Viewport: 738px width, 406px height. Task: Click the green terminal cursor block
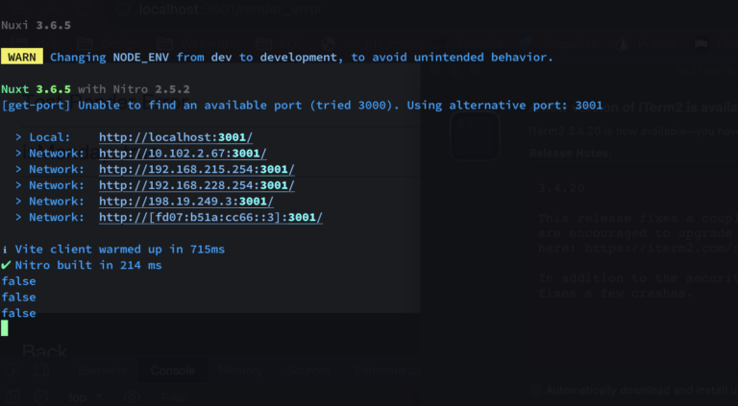coord(5,328)
